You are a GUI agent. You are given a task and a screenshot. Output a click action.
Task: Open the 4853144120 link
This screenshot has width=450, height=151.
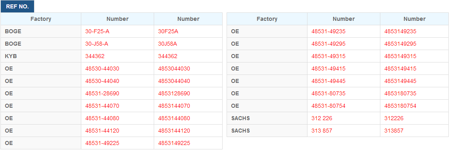(x=174, y=131)
